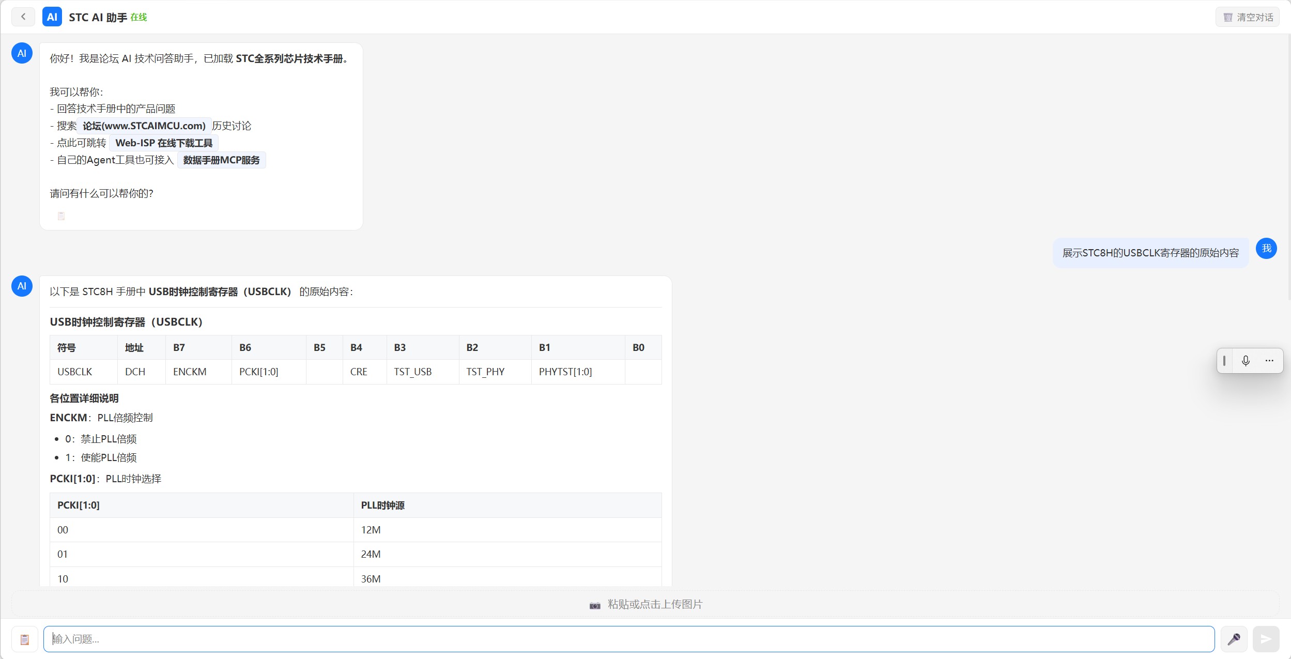Click the blue AI logo icon in the header
The image size is (1291, 659).
[52, 17]
